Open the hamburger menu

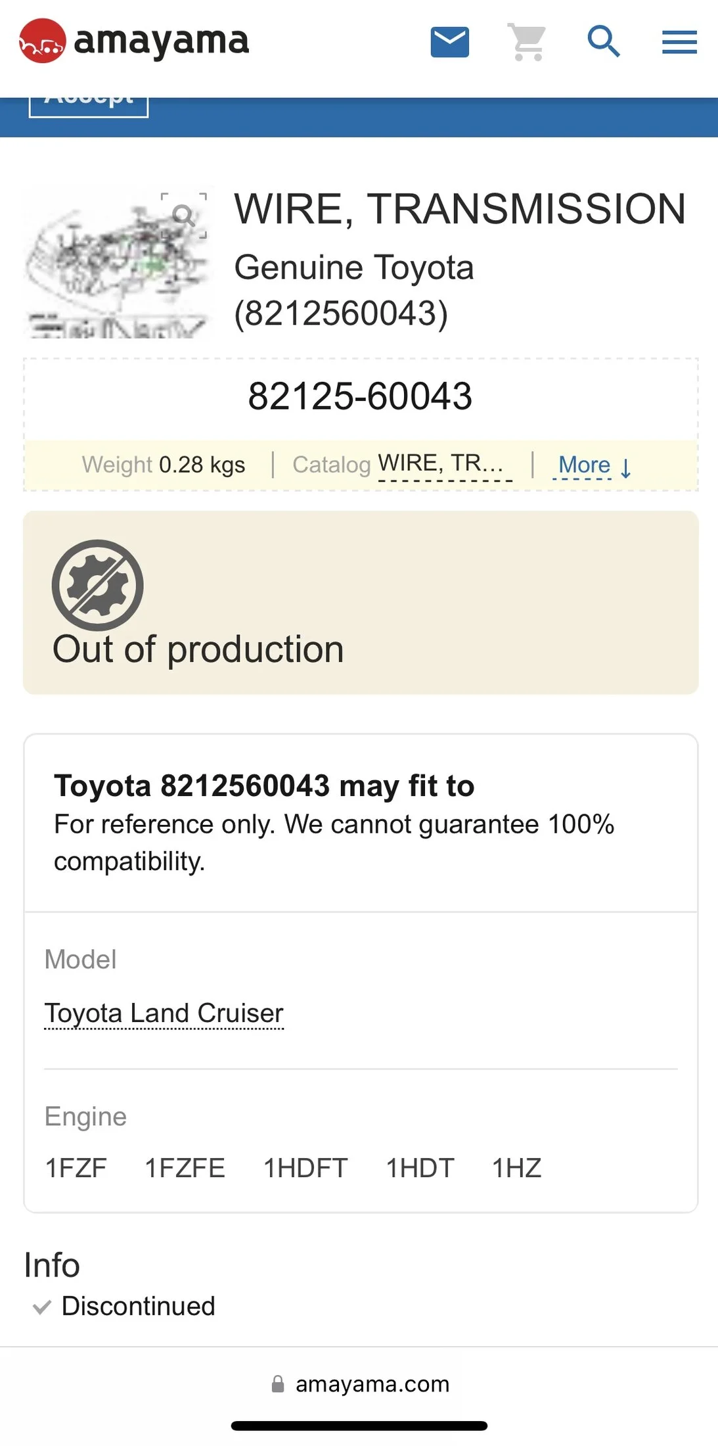coord(679,42)
